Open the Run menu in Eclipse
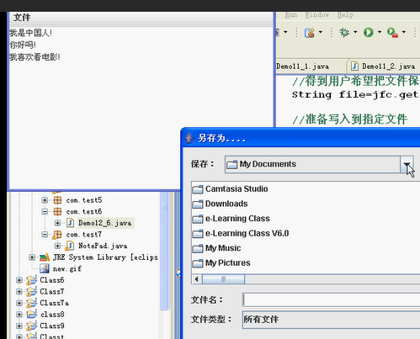 tap(291, 14)
